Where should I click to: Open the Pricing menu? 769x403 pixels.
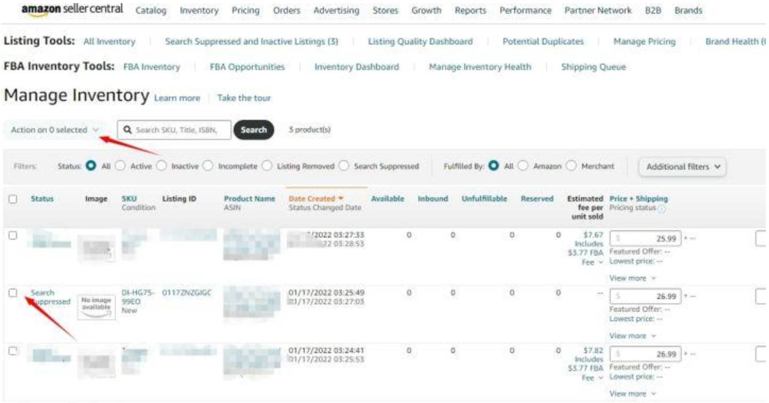tap(246, 11)
